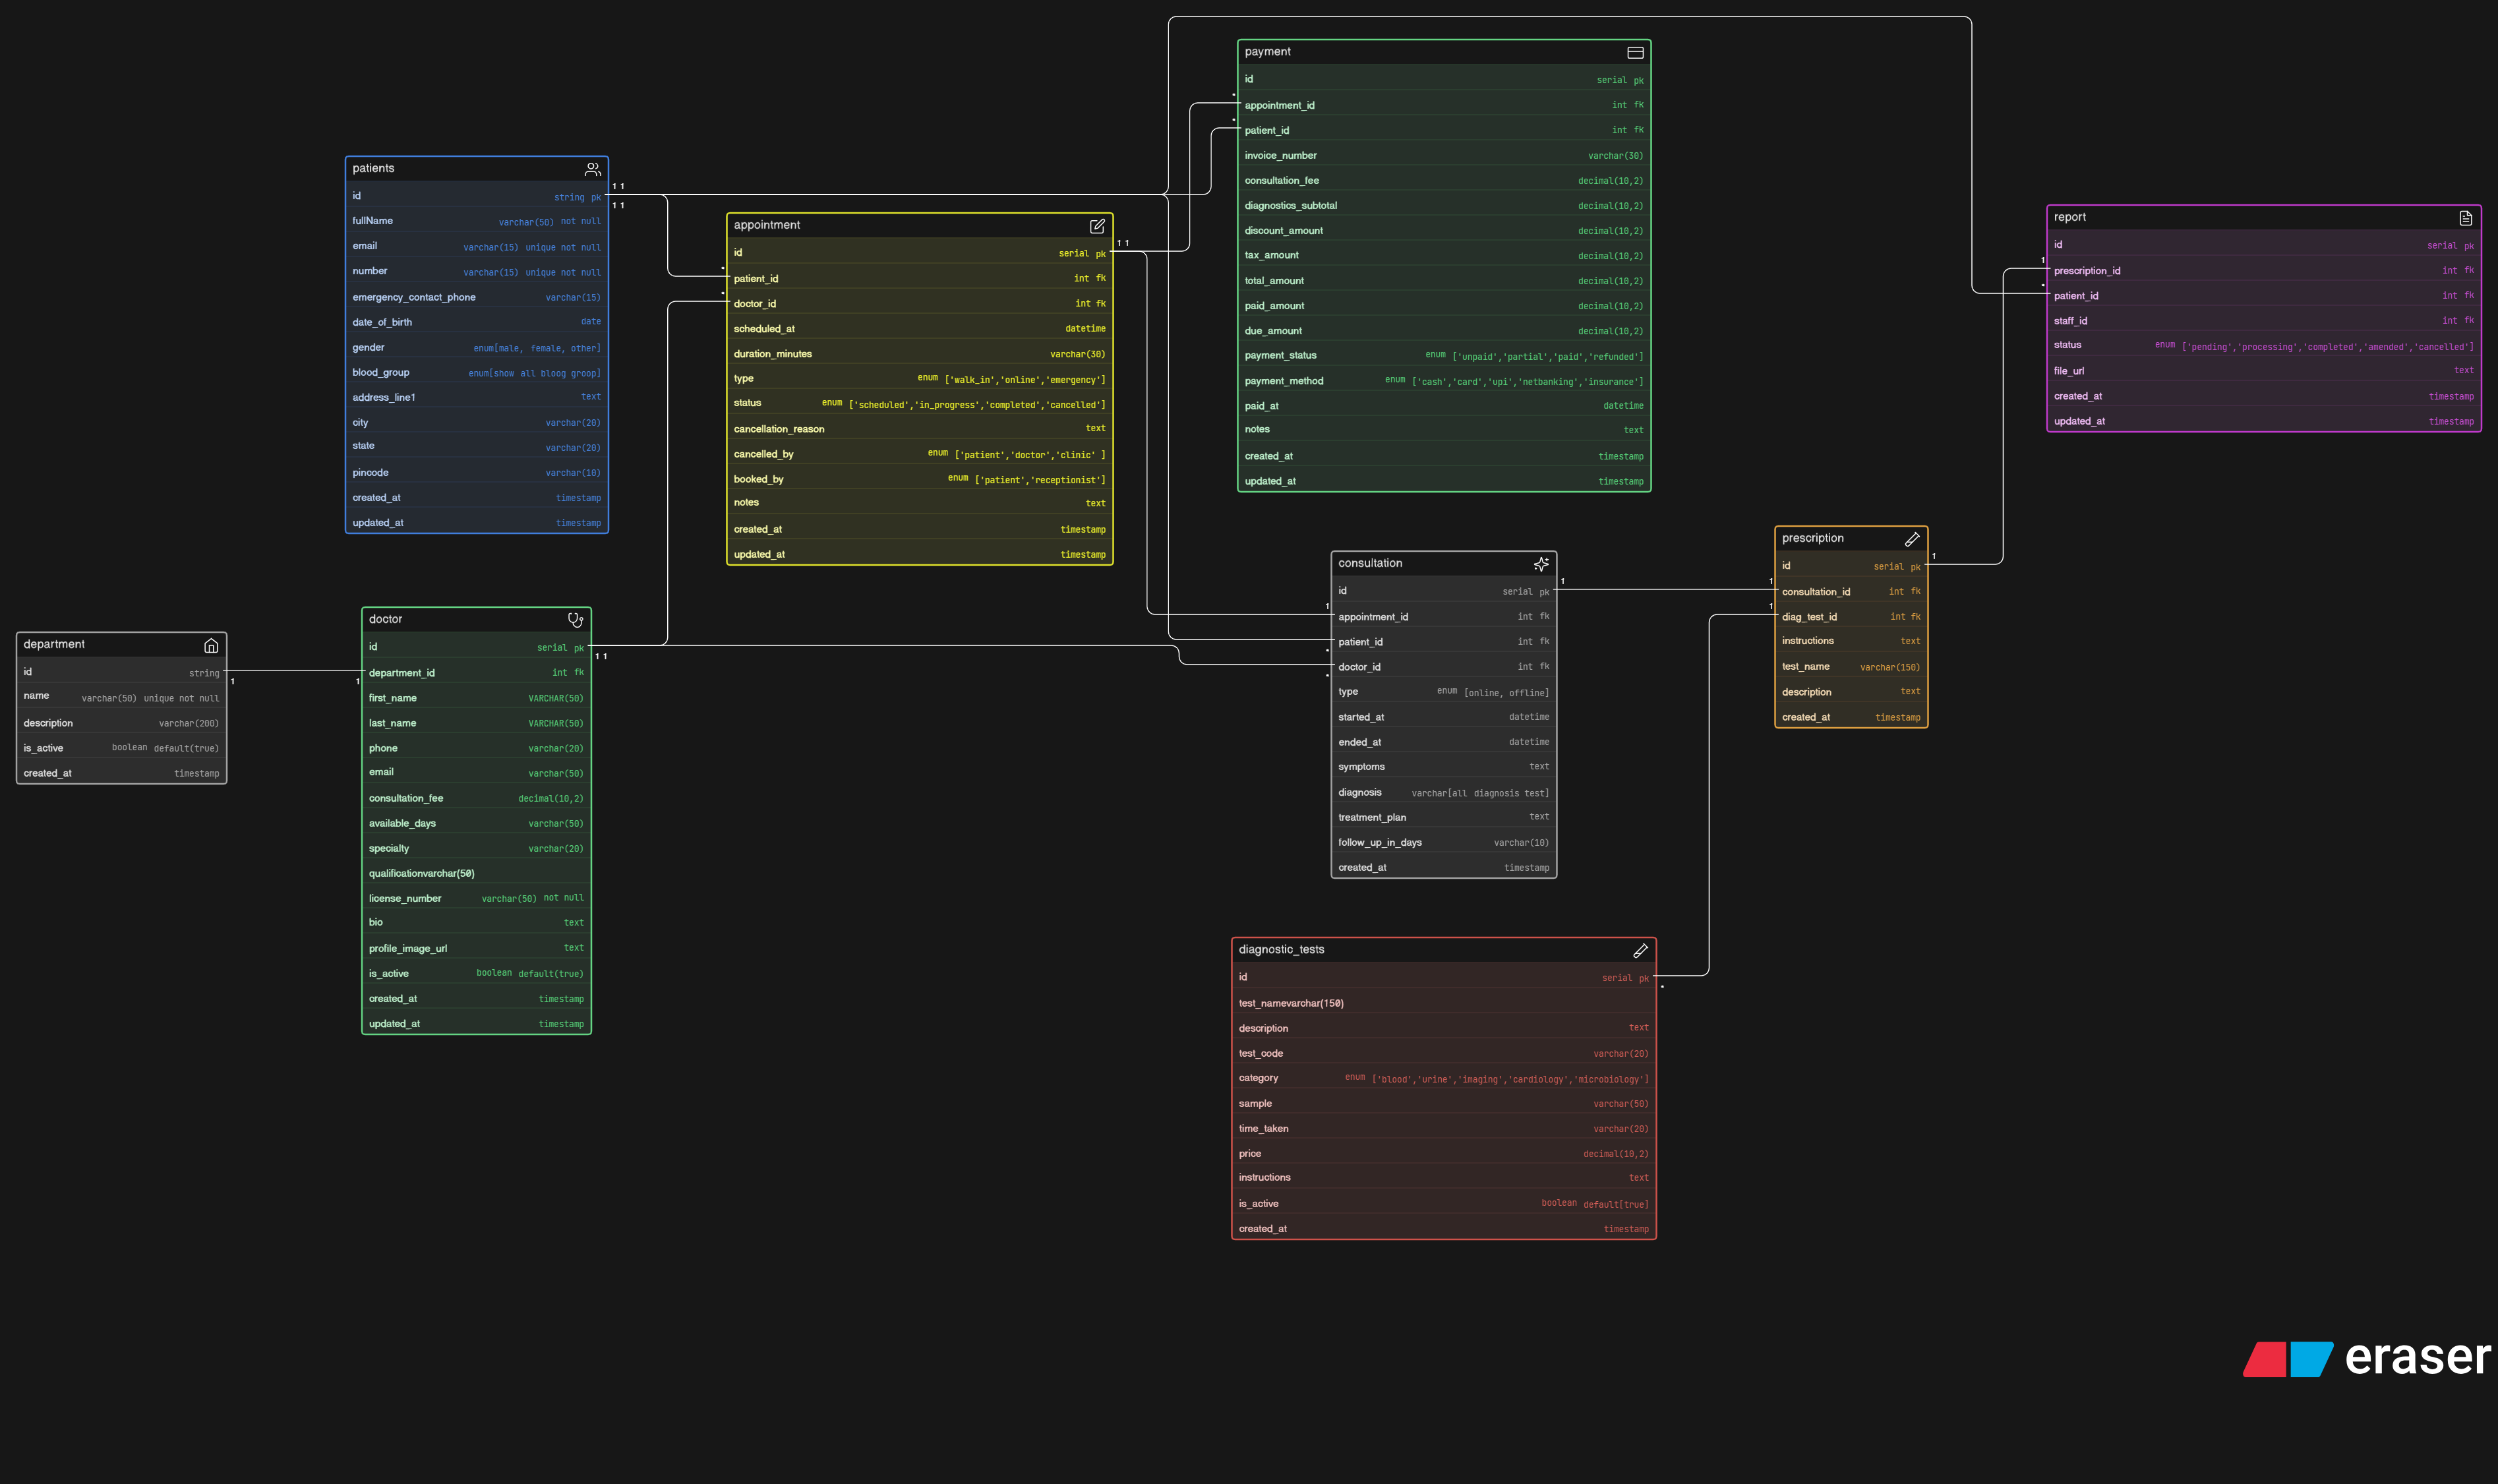Click the category row in diagnostic_tests
Screen dimensions: 2498x1484
click(x=1258, y=1079)
